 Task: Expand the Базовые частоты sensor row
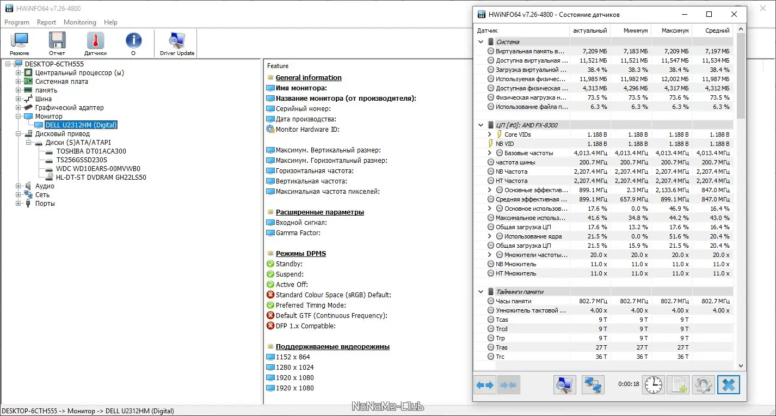coord(490,153)
